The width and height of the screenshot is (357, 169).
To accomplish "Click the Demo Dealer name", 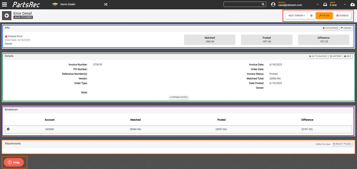I will pos(68,4).
